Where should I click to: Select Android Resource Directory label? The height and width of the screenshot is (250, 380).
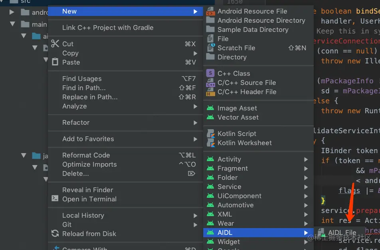(261, 21)
